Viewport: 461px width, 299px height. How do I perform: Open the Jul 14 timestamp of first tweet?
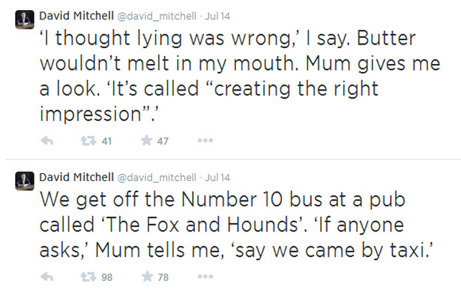click(217, 16)
